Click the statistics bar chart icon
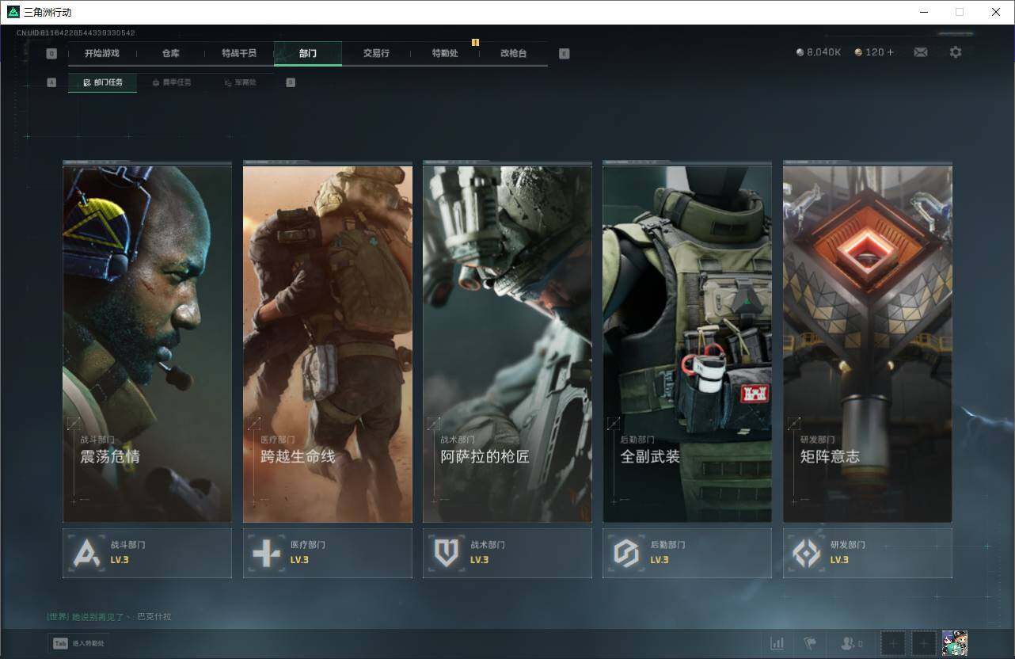This screenshot has width=1015, height=659. tap(777, 643)
